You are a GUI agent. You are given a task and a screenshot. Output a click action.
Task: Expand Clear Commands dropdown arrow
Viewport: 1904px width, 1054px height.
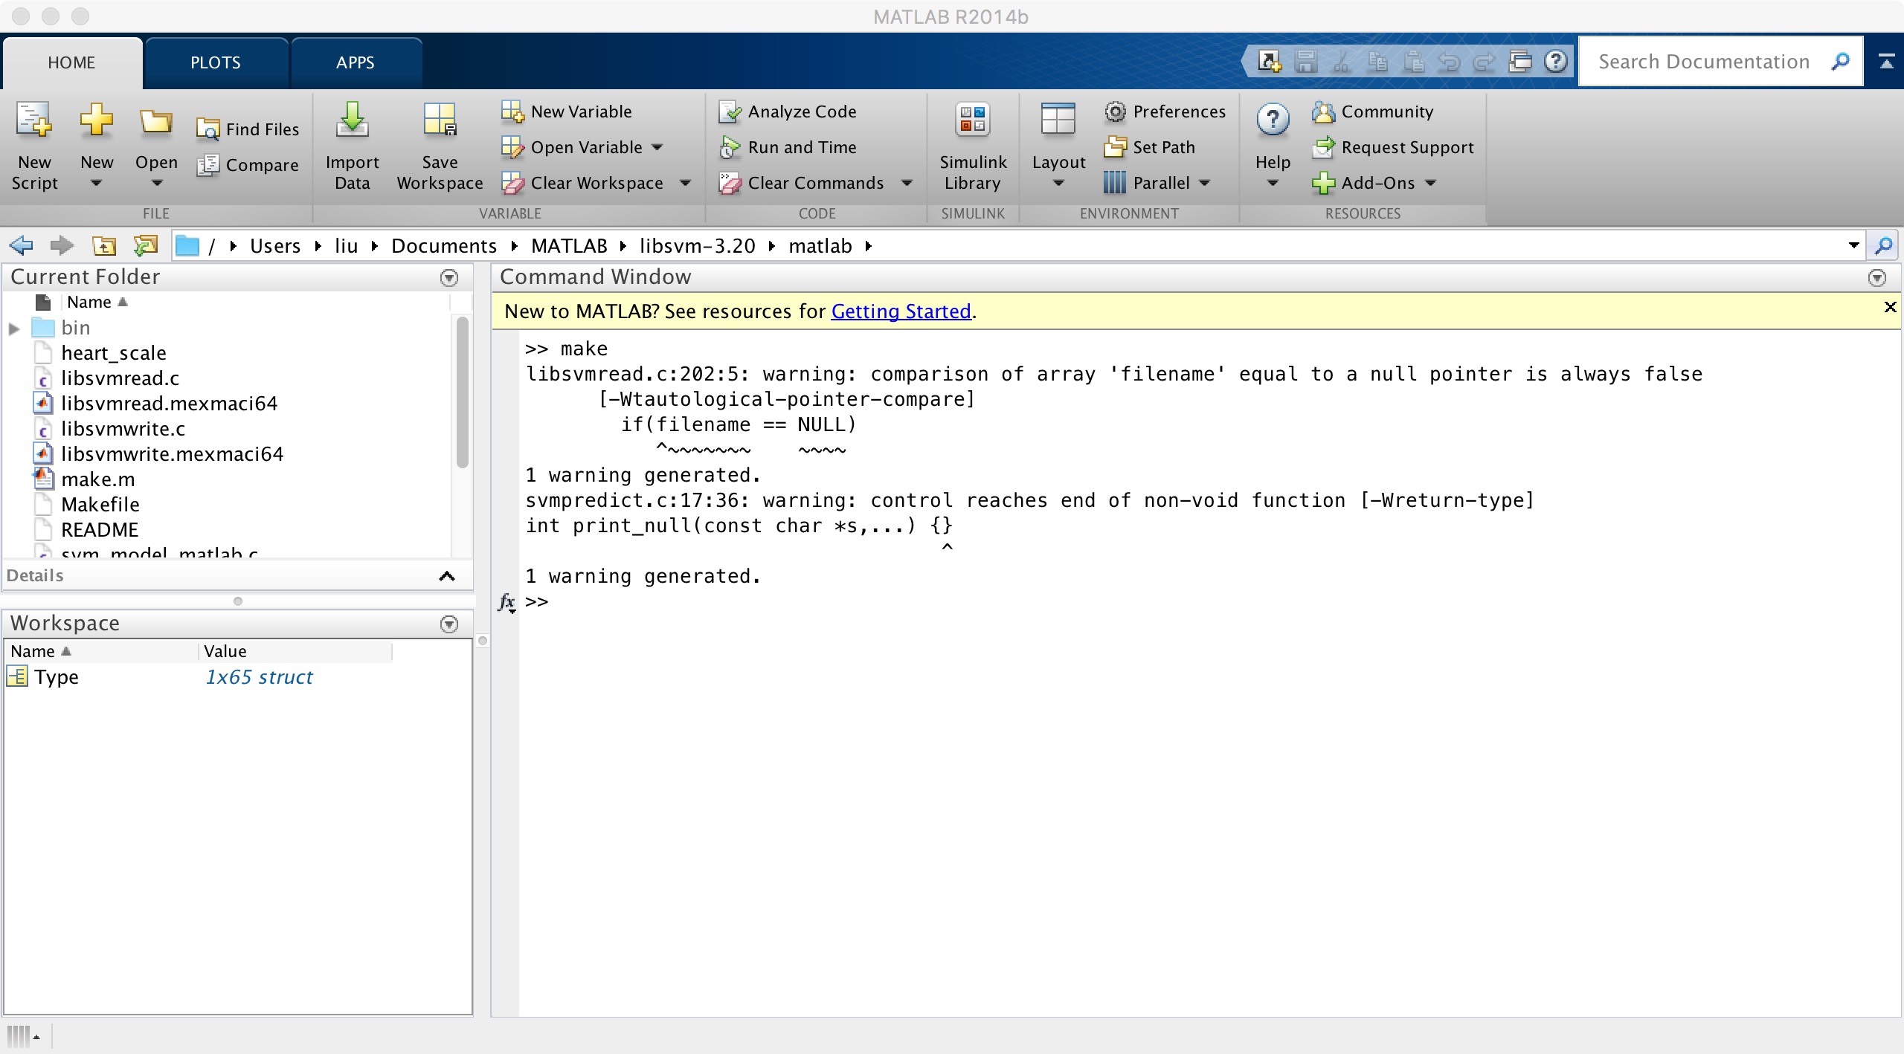[x=907, y=183]
